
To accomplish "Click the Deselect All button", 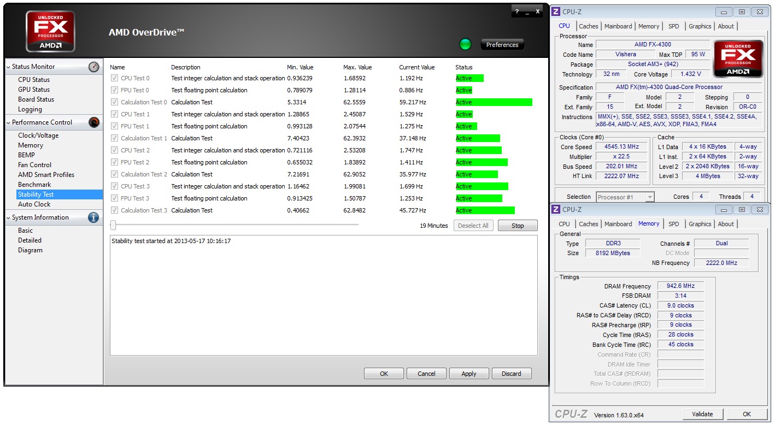I will click(x=473, y=226).
